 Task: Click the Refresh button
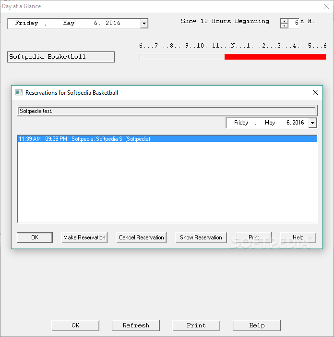[x=136, y=325]
